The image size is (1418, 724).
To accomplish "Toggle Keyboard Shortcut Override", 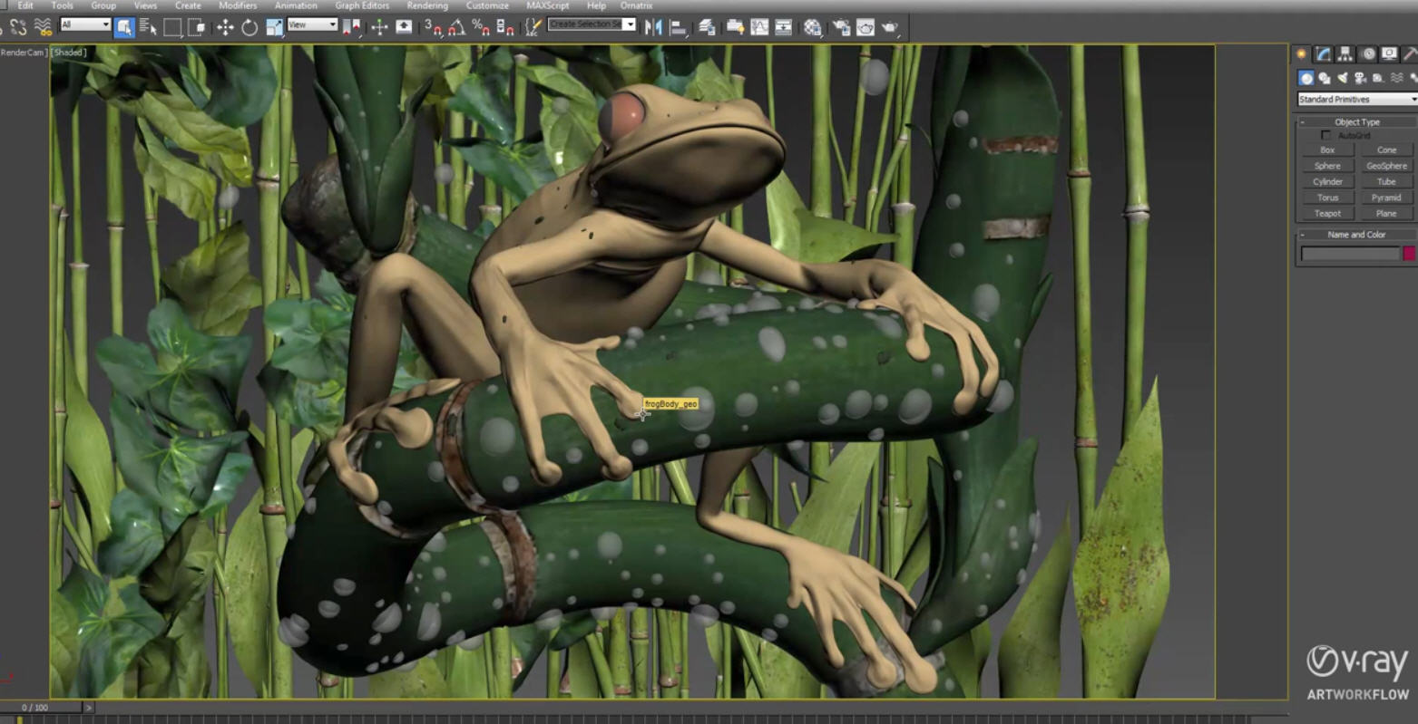I will 404,27.
